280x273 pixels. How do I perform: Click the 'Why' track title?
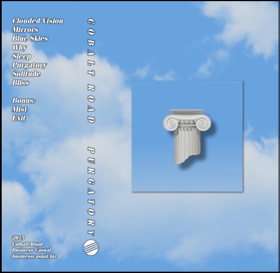coord(20,48)
